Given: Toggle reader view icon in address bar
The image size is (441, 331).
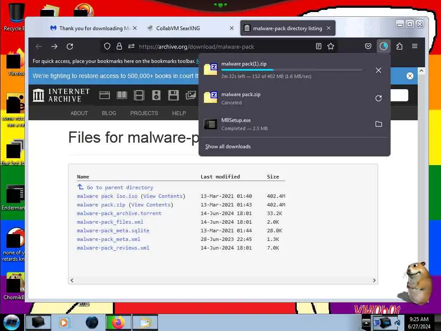Looking at the screenshot, I should [318, 46].
